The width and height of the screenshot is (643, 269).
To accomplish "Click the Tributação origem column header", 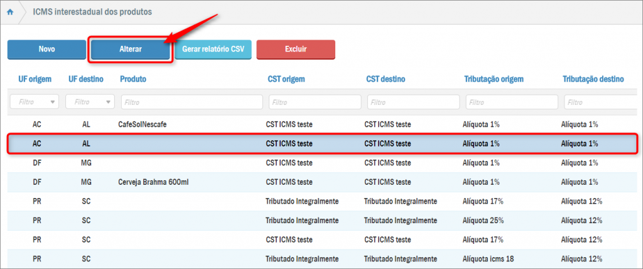I will click(494, 79).
